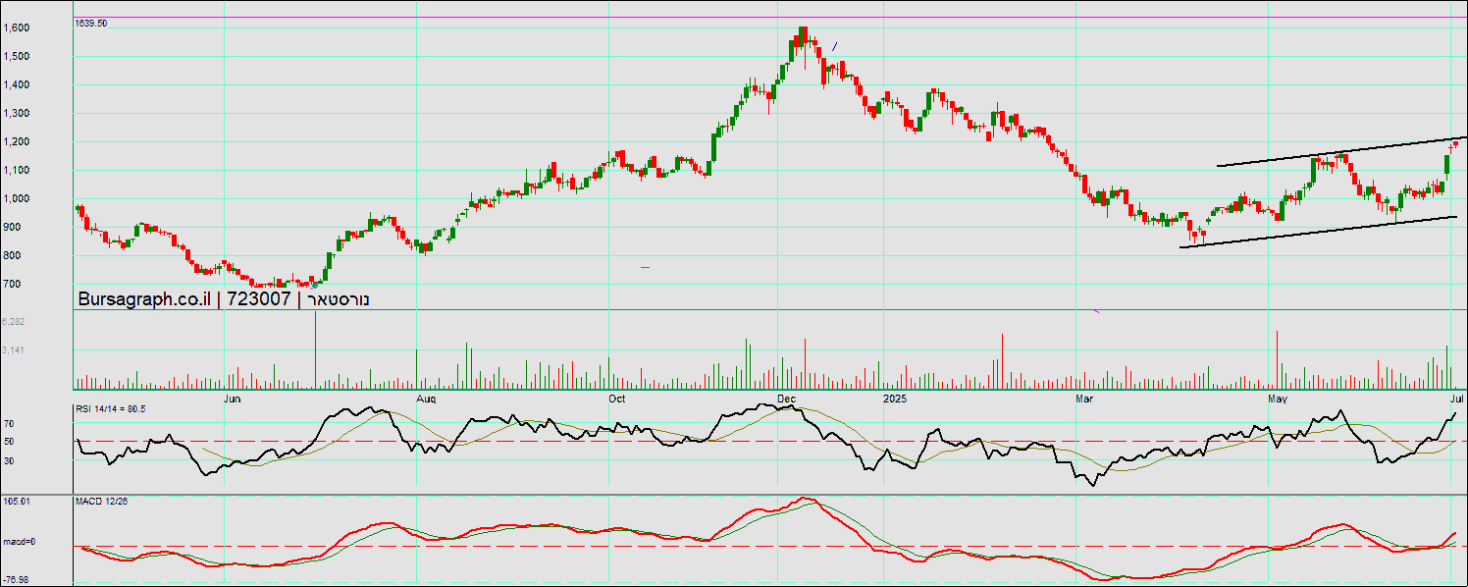The height and width of the screenshot is (587, 1468).
Task: Click the 6,282 volume axis label
Action: (x=14, y=322)
